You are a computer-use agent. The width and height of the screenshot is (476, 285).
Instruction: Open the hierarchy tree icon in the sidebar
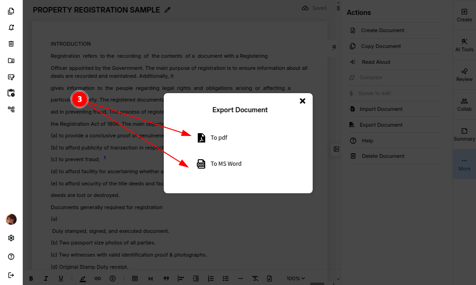click(x=11, y=109)
